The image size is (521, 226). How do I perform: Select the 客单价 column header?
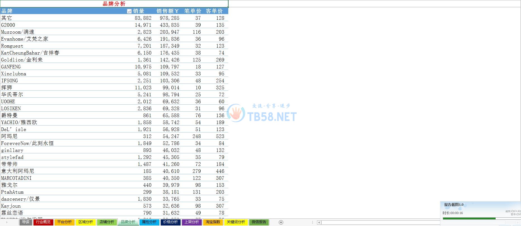214,11
